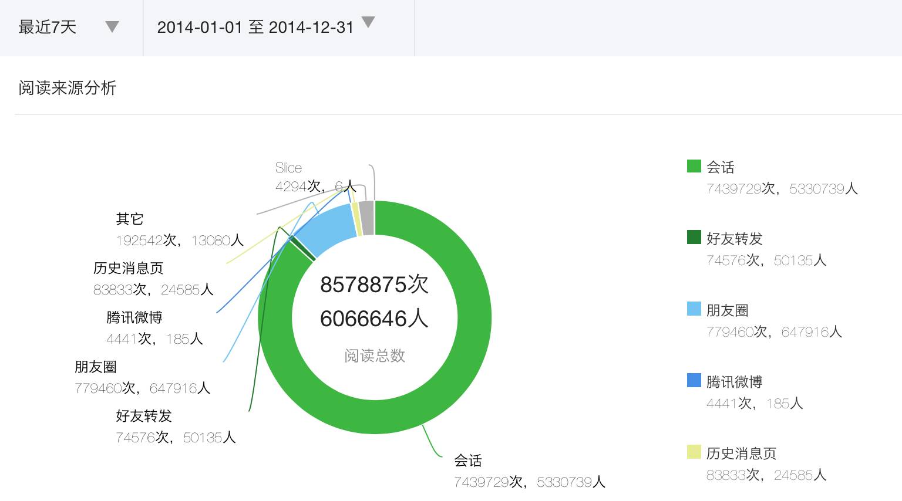Screen dimensions: 902x501
Task: Click the 4294次 value under the Slice callout
Action: [x=298, y=187]
